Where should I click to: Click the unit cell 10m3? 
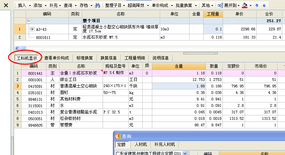[174, 29]
